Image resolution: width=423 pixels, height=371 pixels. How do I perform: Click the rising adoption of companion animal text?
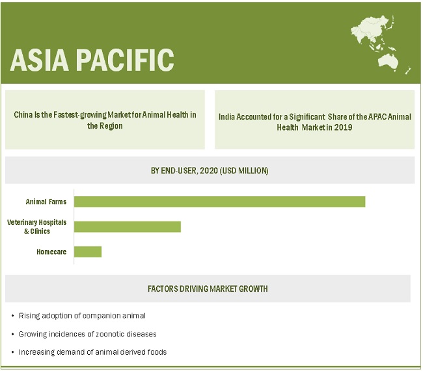point(82,316)
